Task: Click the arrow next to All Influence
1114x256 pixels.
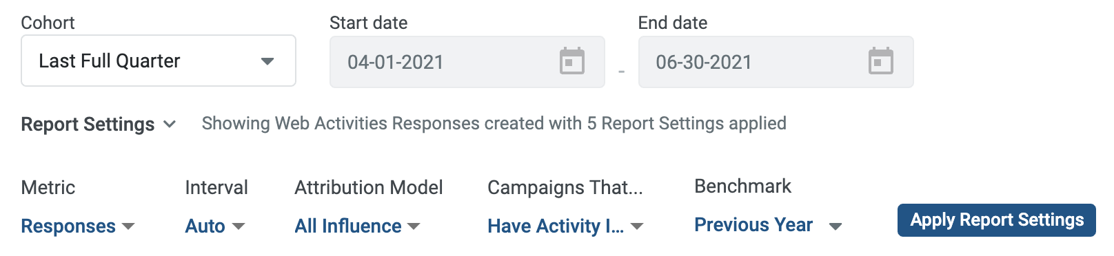Action: click(414, 226)
